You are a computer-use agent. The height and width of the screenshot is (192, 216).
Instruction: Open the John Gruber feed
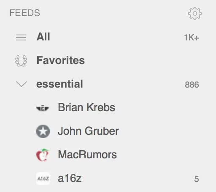(88, 131)
